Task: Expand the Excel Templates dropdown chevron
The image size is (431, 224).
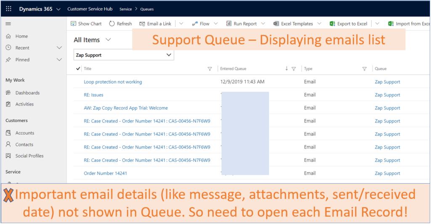Action: pos(319,23)
